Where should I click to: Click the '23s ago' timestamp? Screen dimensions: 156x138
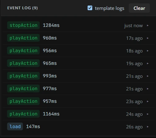click(134, 102)
